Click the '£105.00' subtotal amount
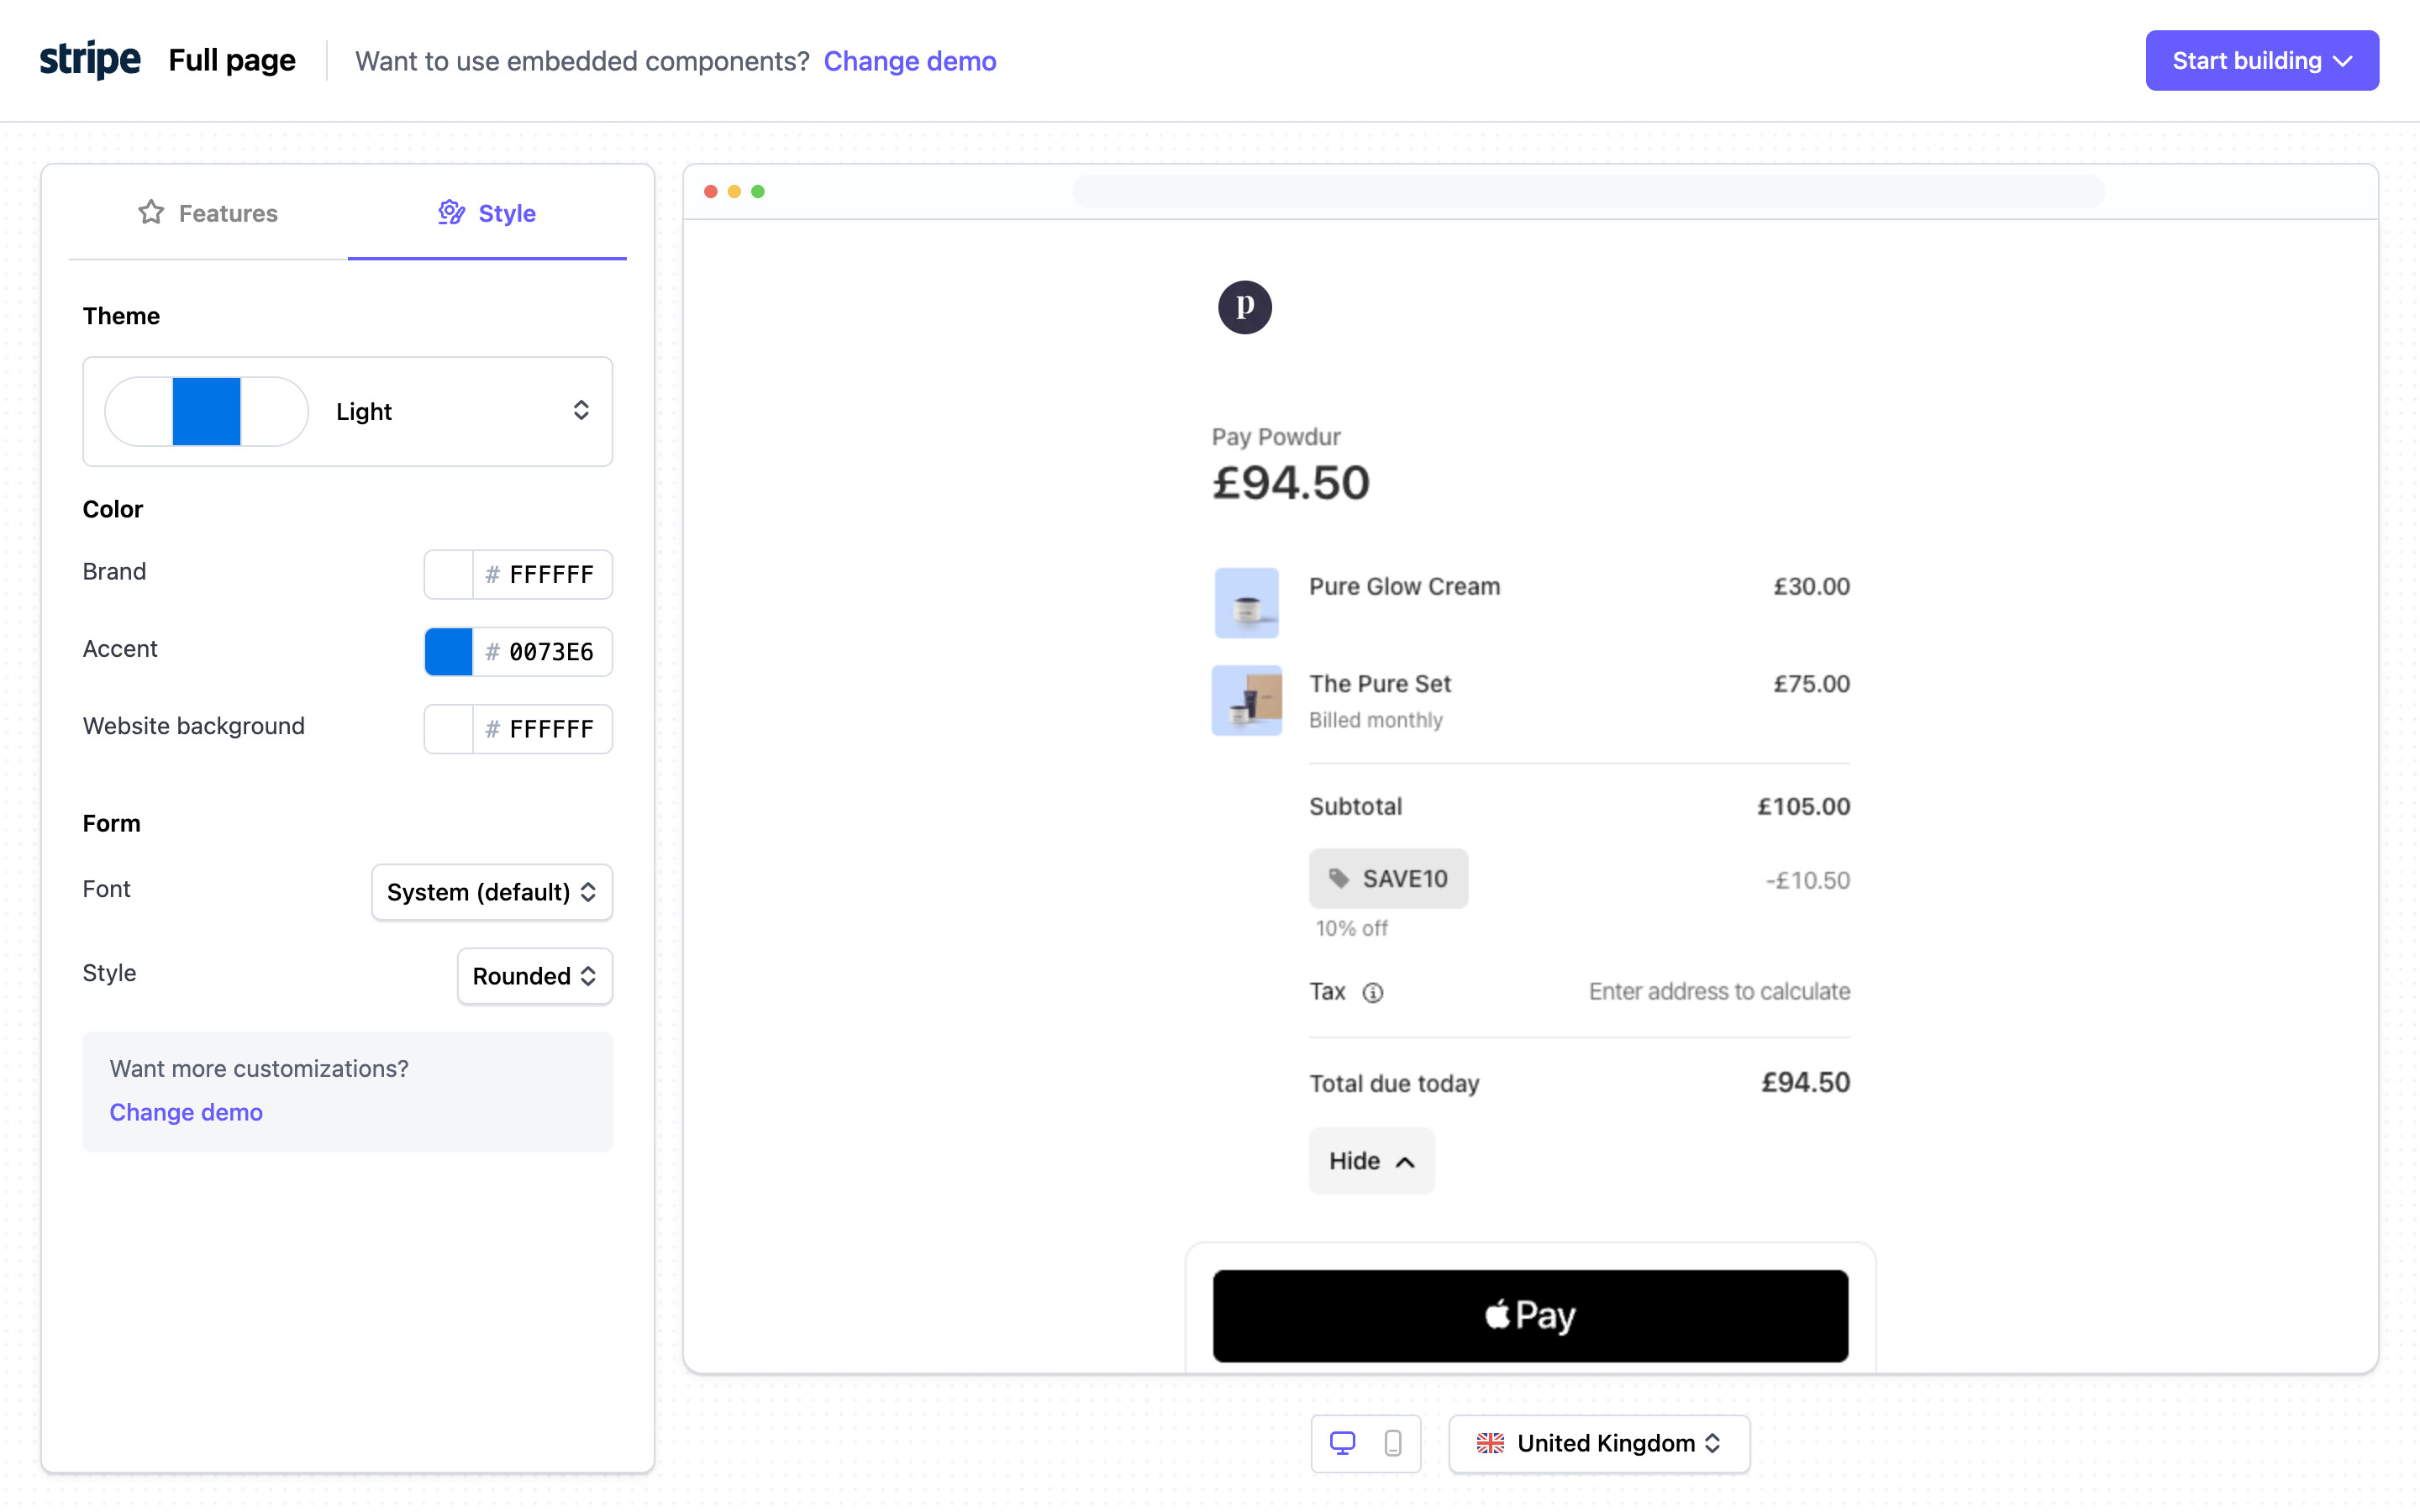2420x1512 pixels. [1803, 806]
